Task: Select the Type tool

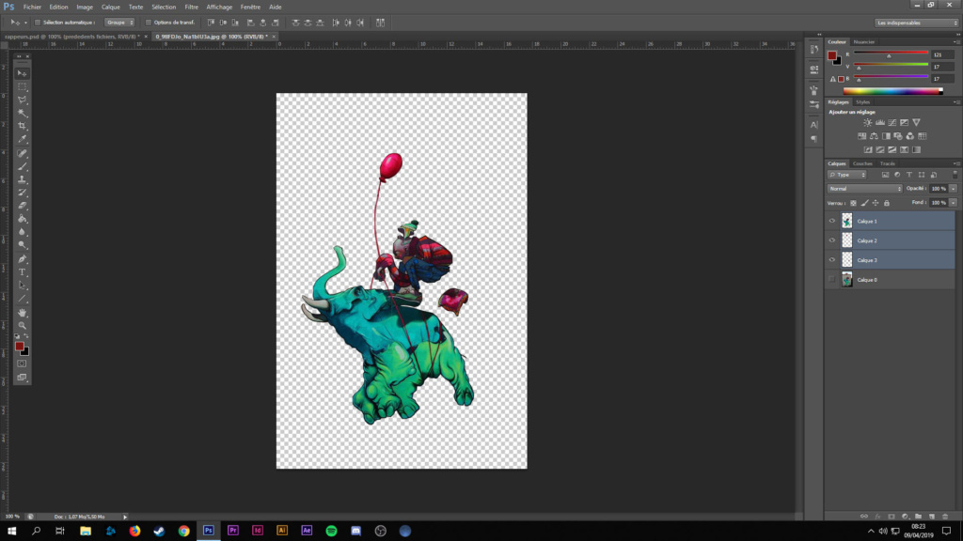Action: (23, 272)
